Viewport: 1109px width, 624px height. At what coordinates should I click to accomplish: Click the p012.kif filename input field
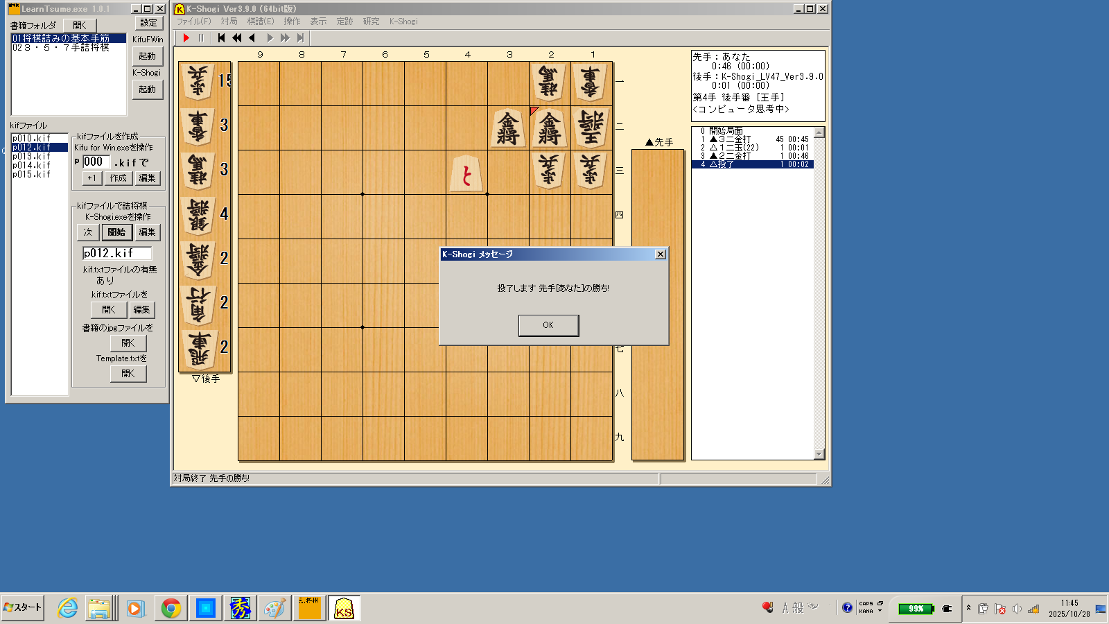(116, 254)
